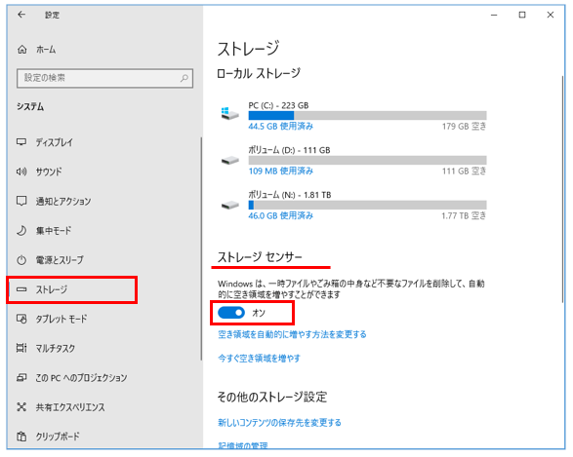This screenshot has height=457, width=573.
Task: Click link 空き領域を自動的に増やす方法を変更する
Action: (x=292, y=334)
